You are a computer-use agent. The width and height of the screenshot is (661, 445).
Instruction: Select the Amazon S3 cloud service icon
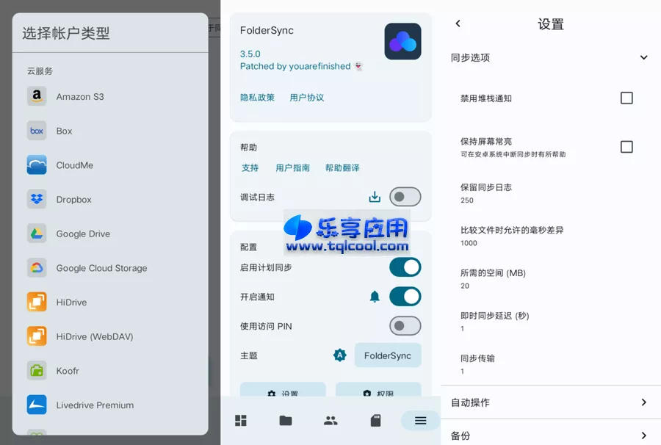tap(37, 96)
